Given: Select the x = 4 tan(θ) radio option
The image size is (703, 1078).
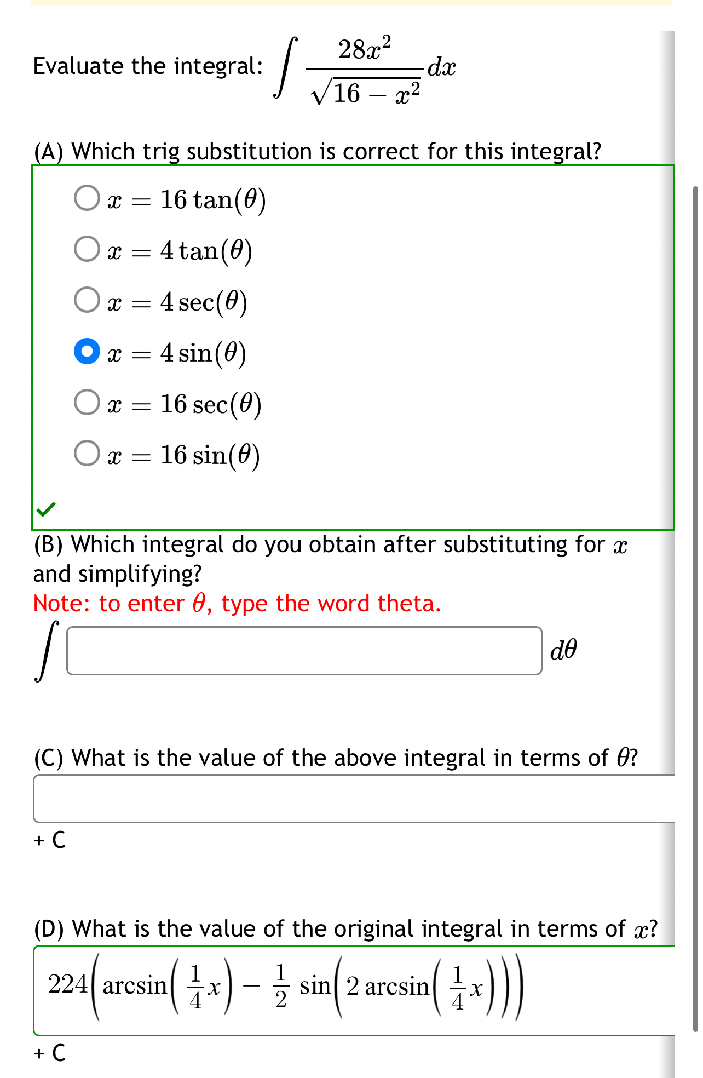Looking at the screenshot, I should [87, 249].
